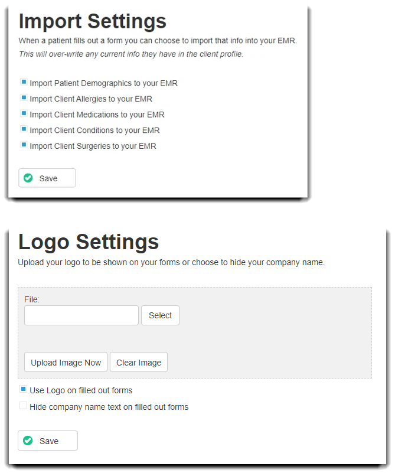395x473 pixels.
Task: Click inside the File text field
Action: click(81, 315)
